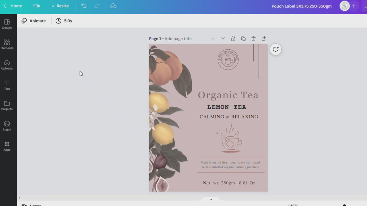
Task: Add a comment using the speech bubble button
Action: click(276, 49)
